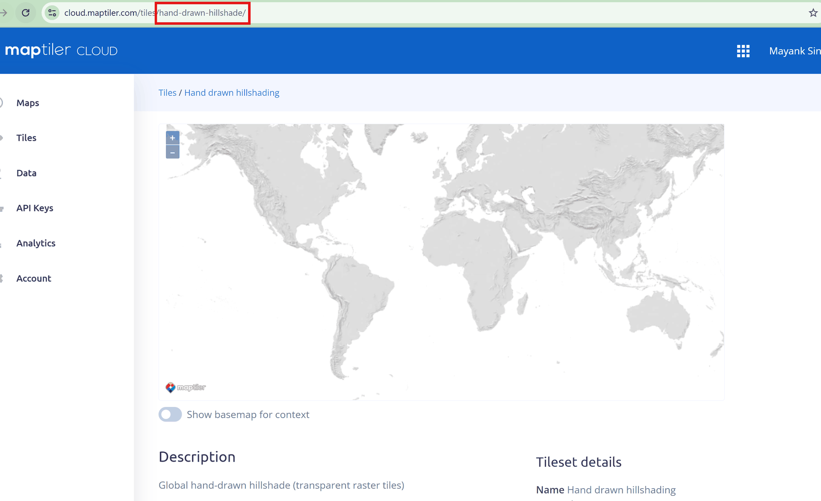Click the MapTiler logo on map preview
Image resolution: width=821 pixels, height=501 pixels.
coord(186,387)
